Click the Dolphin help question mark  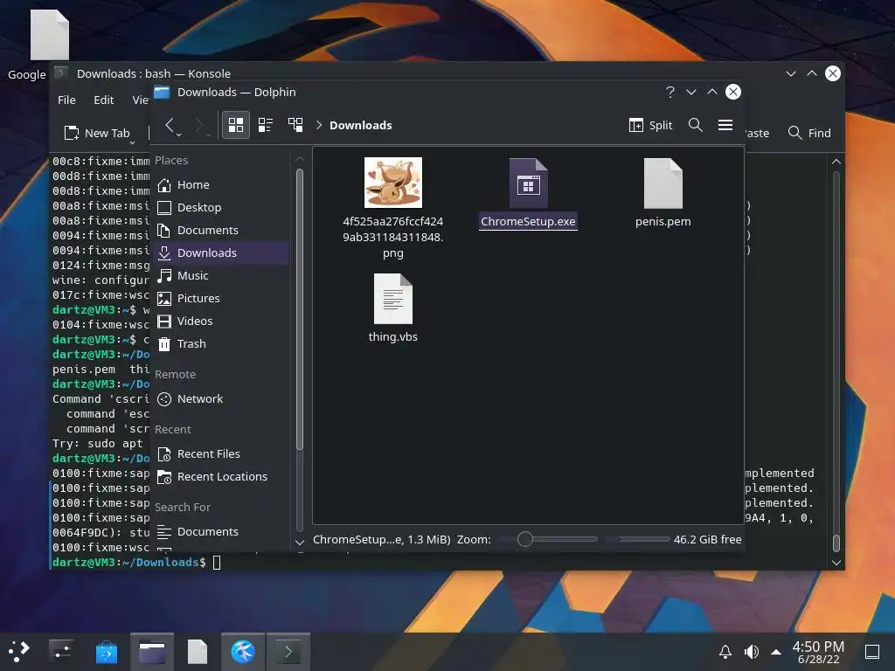(670, 92)
